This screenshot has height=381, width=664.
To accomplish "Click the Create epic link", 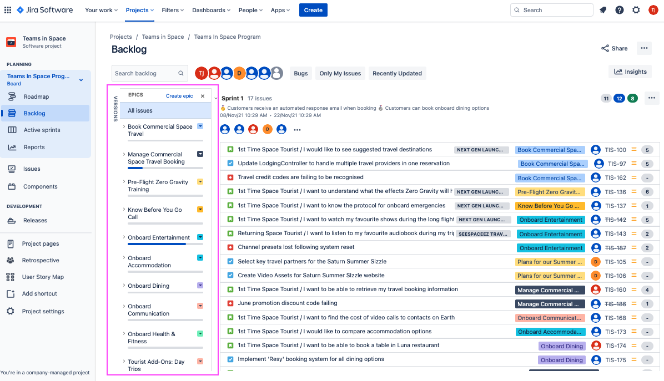I will tap(179, 96).
